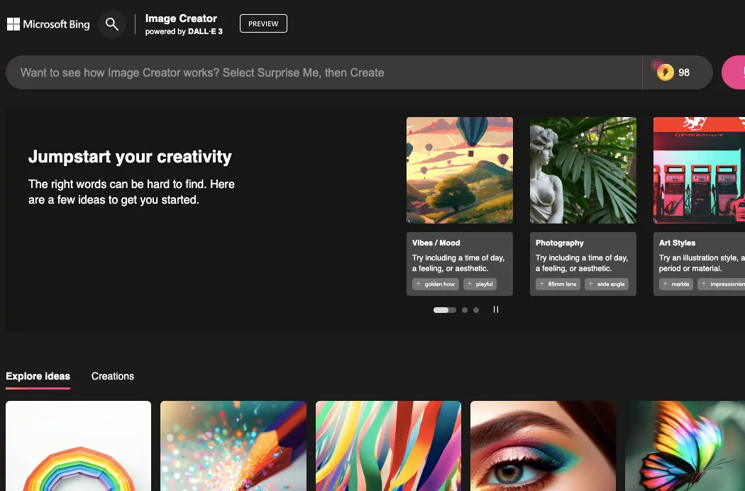Add the marble tag
This screenshot has width=745, height=491.
[x=675, y=284]
